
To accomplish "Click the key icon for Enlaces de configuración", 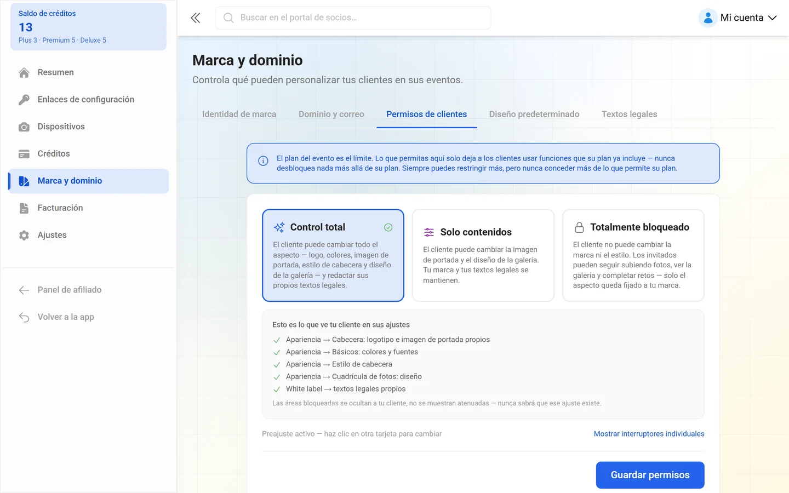I will (x=24, y=100).
